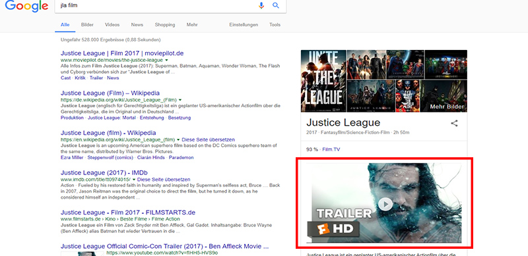Open the Mehr menu
Screen dimensions: 528x256
pos(192,24)
